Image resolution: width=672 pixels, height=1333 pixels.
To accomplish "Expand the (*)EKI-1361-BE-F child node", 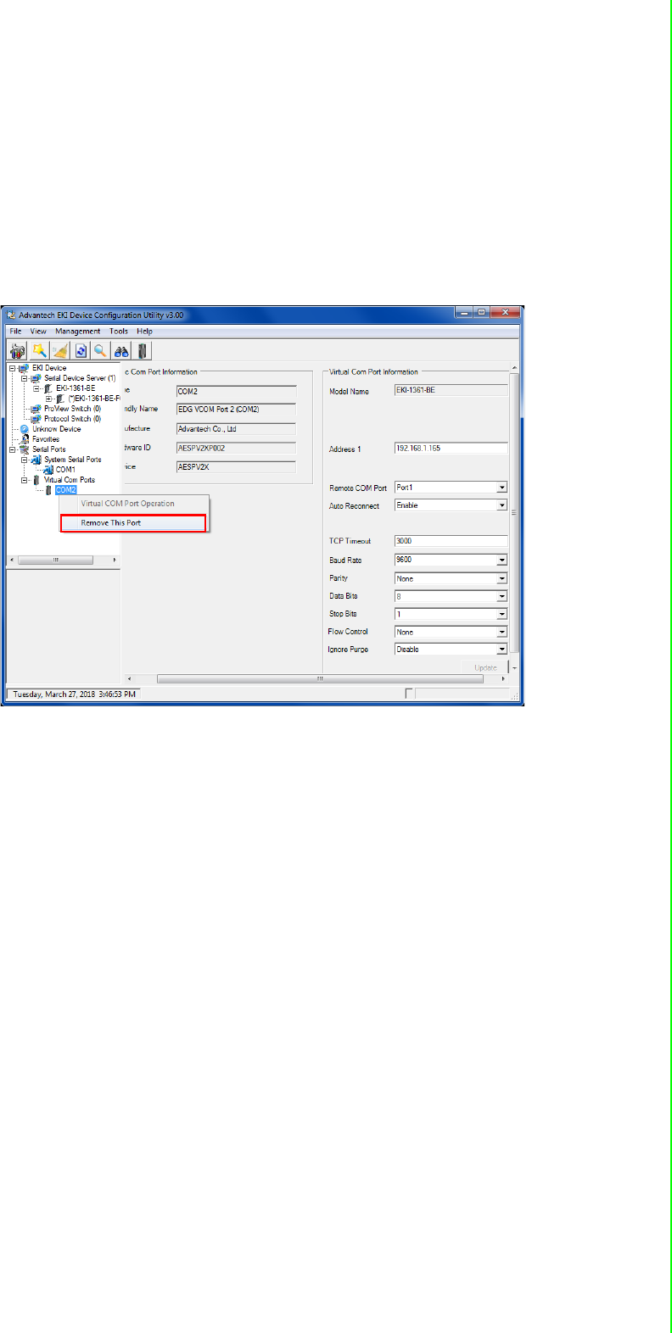I will click(48, 399).
